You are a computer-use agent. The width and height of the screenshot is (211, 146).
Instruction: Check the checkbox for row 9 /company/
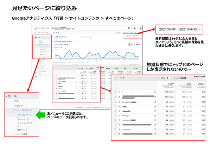tap(115, 129)
